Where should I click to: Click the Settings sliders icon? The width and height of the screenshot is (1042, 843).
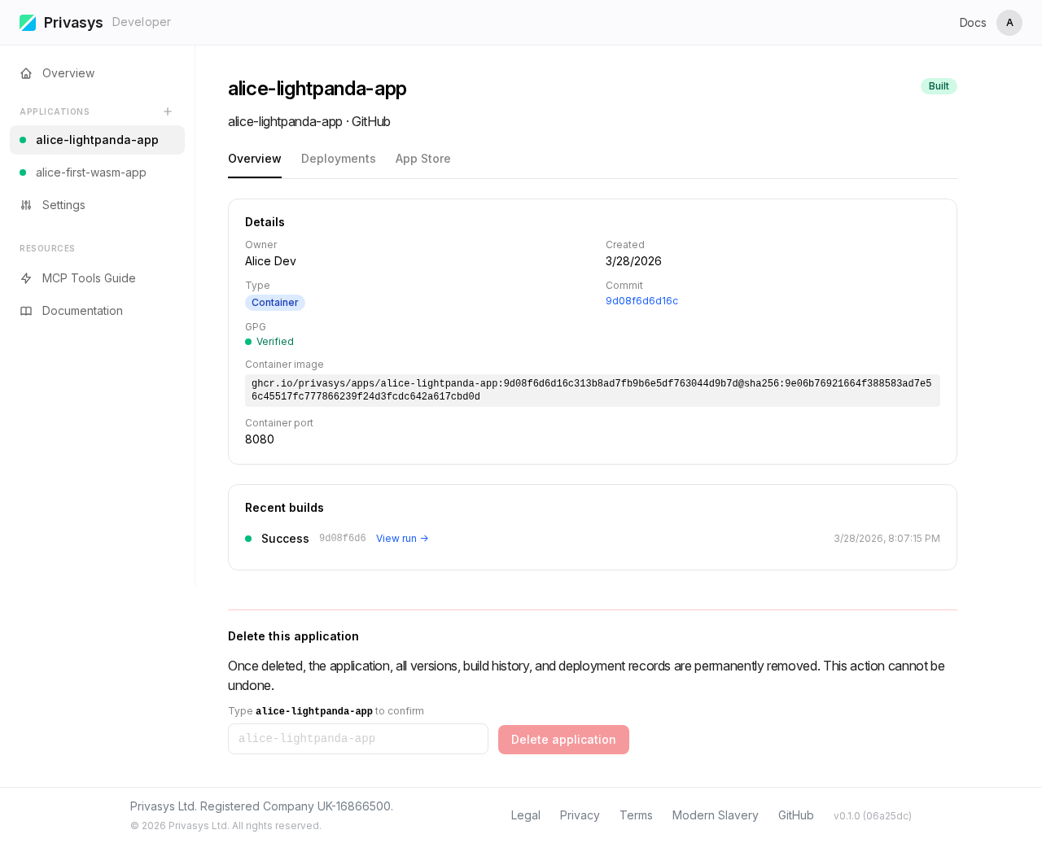point(26,205)
